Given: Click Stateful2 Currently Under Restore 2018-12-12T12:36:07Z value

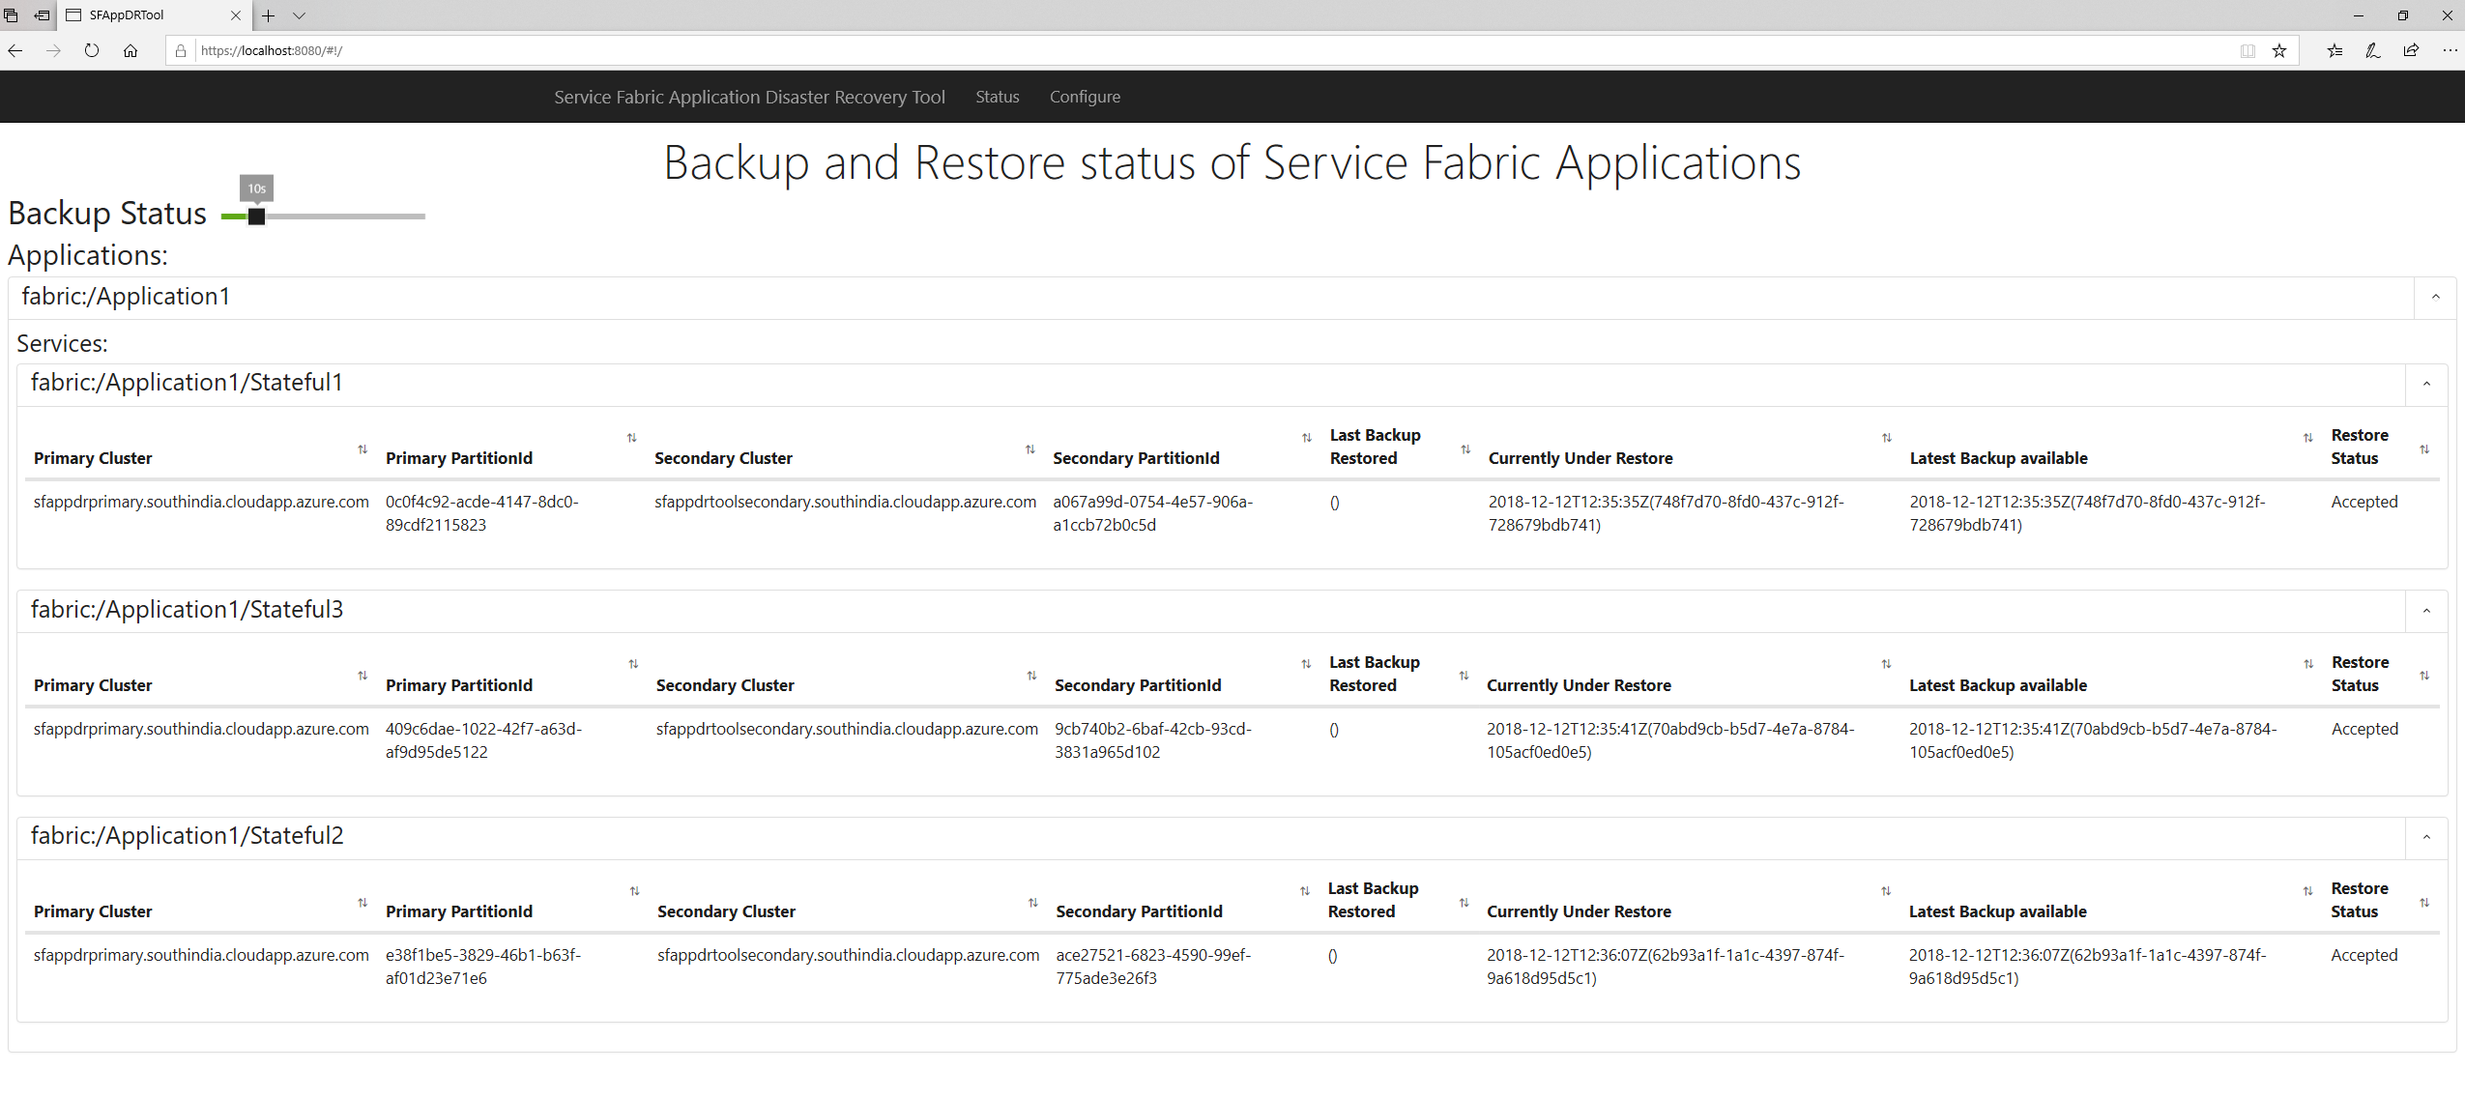Looking at the screenshot, I should coord(1665,967).
